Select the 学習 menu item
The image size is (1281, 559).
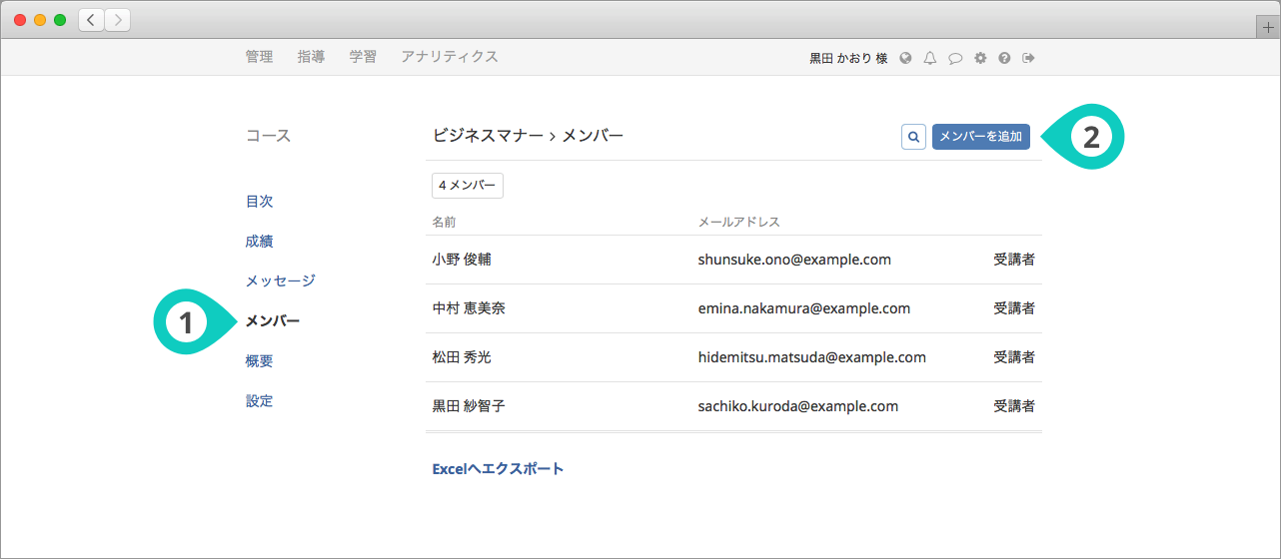(x=363, y=57)
